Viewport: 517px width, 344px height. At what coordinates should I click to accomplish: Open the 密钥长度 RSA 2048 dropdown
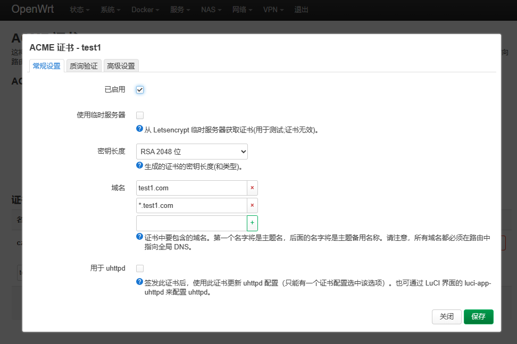point(191,152)
